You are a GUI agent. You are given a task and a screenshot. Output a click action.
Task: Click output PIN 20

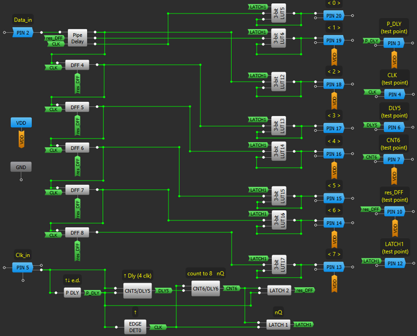[x=334, y=16]
